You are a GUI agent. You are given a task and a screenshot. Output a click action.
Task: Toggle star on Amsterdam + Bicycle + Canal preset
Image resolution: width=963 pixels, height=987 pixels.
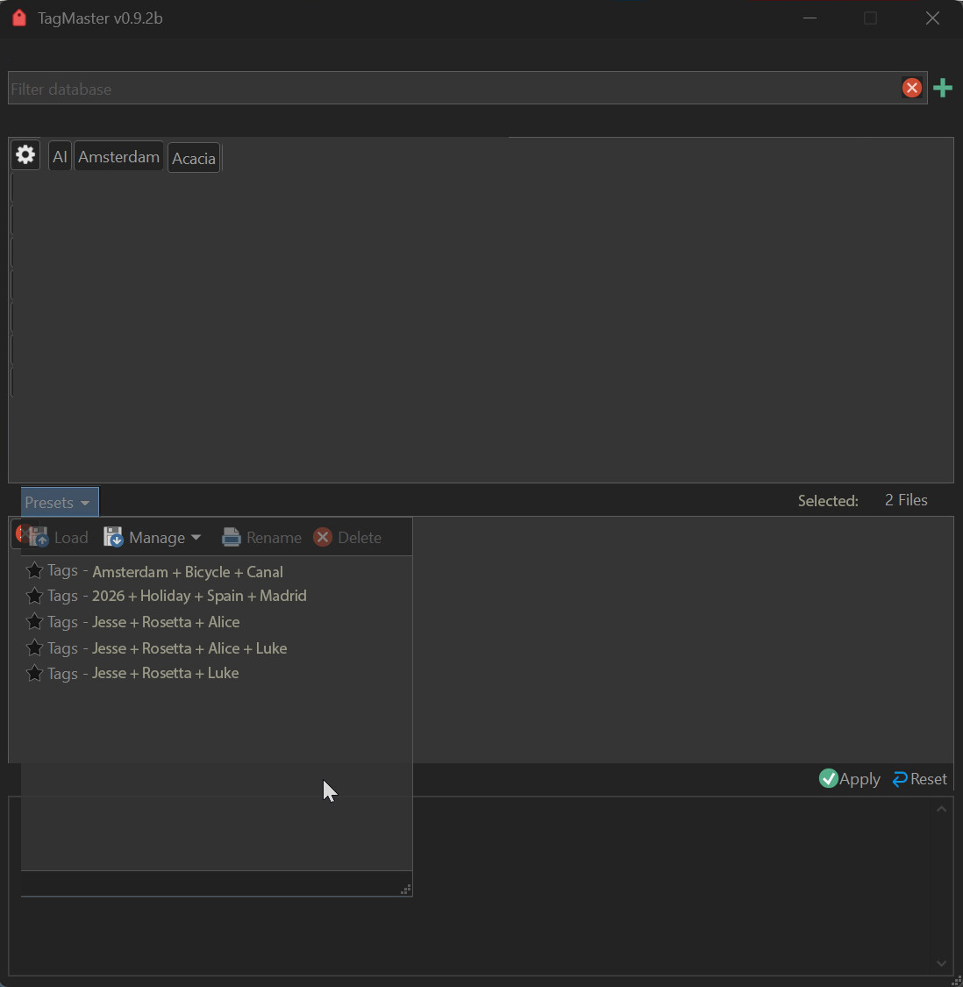click(34, 571)
